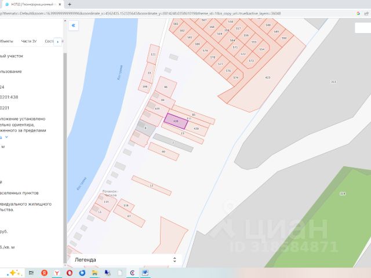Open a new browser tab
Screen dimensions: 371x278
[x=70, y=4]
